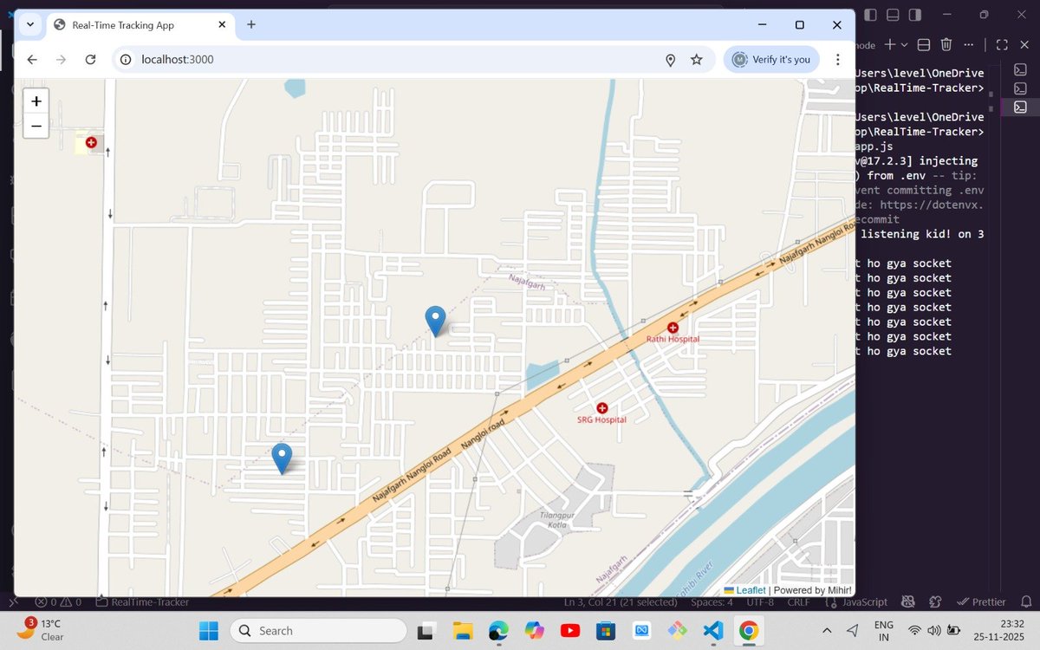Open Copilot app from taskbar

pos(534,630)
